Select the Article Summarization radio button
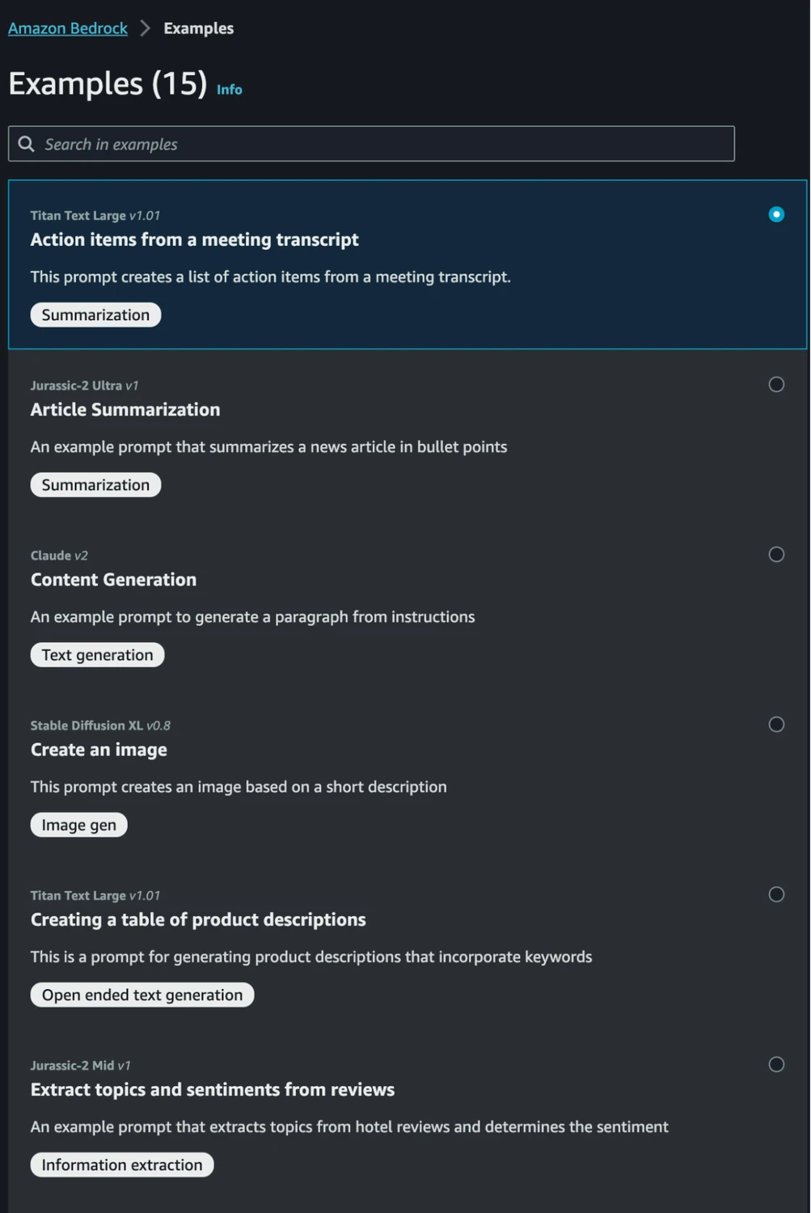Screen dimensions: 811x1213 pos(776,384)
